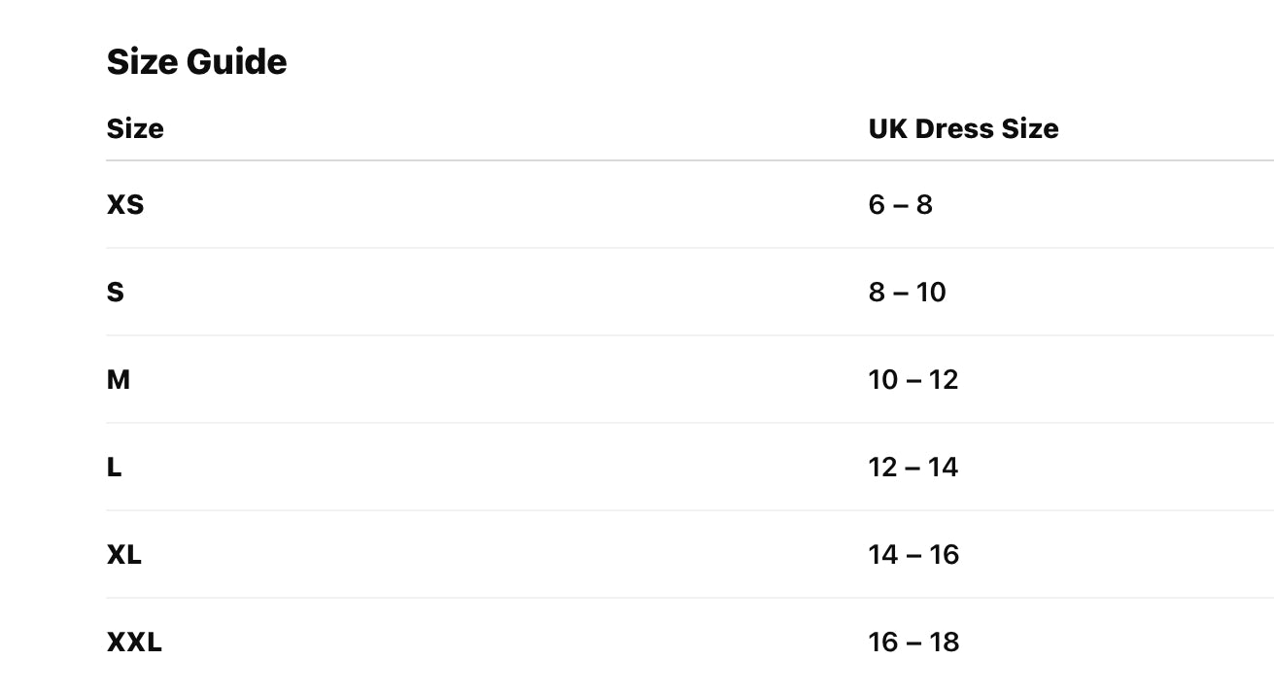The height and width of the screenshot is (695, 1274).
Task: Select the L size label
Action: (115, 468)
